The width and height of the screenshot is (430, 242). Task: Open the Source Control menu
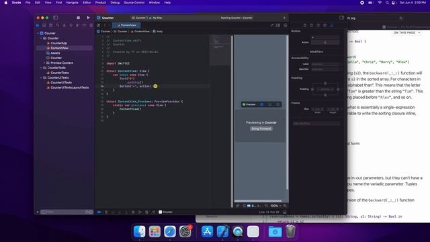coord(134,3)
